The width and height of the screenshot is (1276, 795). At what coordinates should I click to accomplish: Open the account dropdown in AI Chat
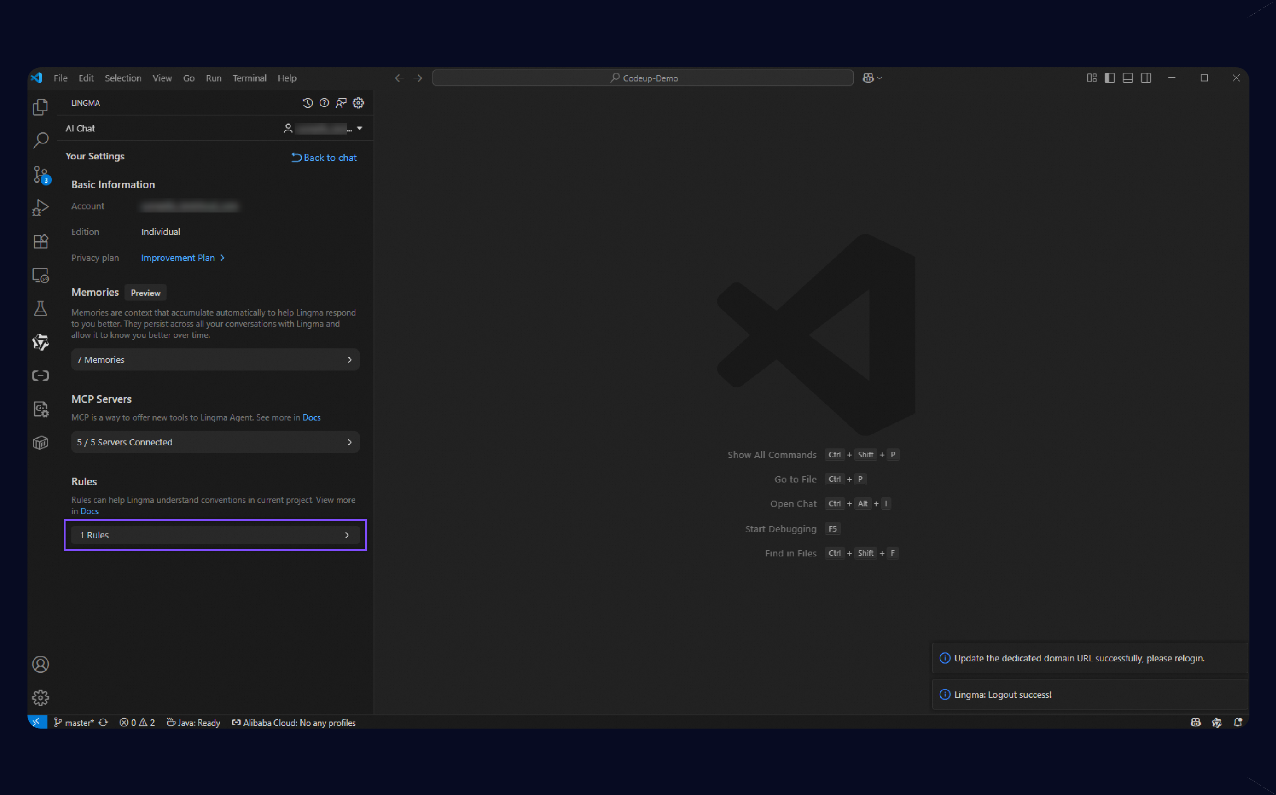359,128
